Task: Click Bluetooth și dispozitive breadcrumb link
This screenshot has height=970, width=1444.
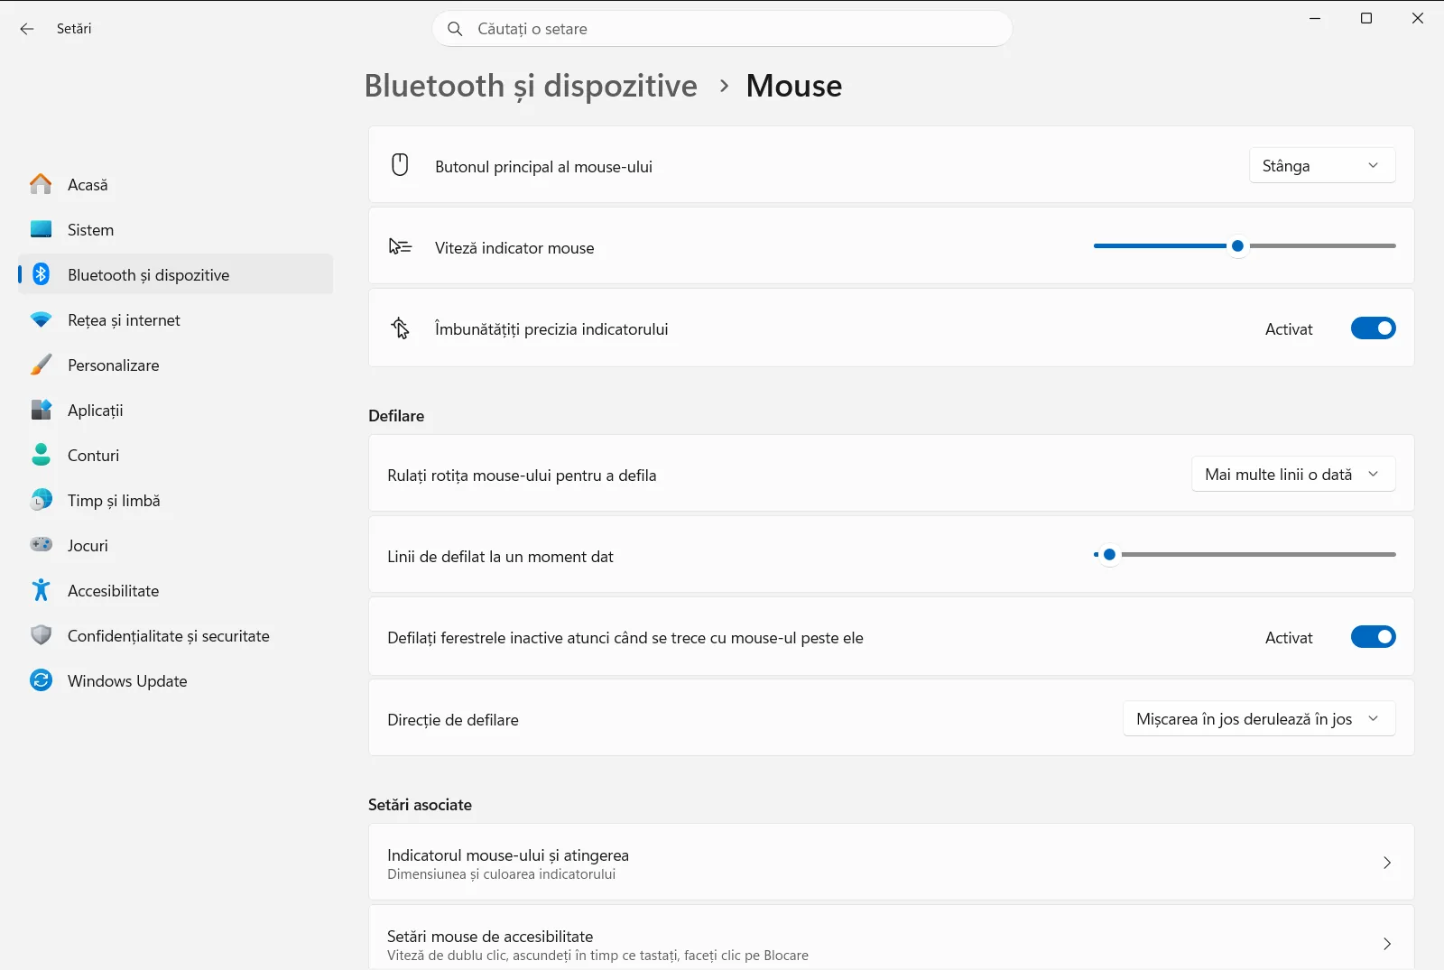Action: point(531,86)
